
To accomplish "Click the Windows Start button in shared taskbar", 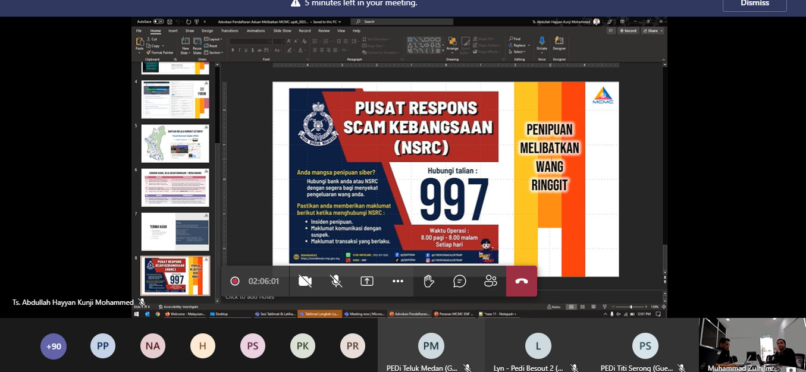I will pyautogui.click(x=136, y=314).
